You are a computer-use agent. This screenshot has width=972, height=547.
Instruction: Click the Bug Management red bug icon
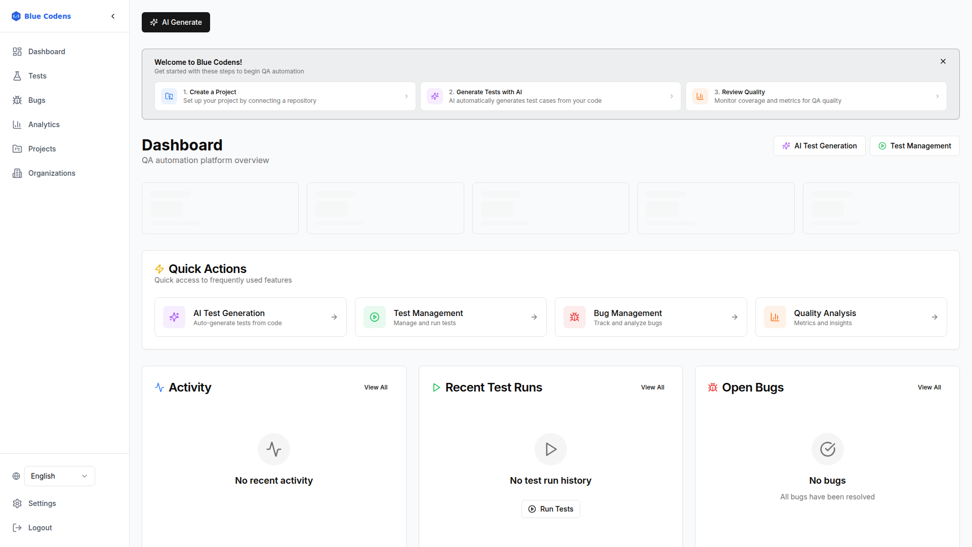[575, 317]
